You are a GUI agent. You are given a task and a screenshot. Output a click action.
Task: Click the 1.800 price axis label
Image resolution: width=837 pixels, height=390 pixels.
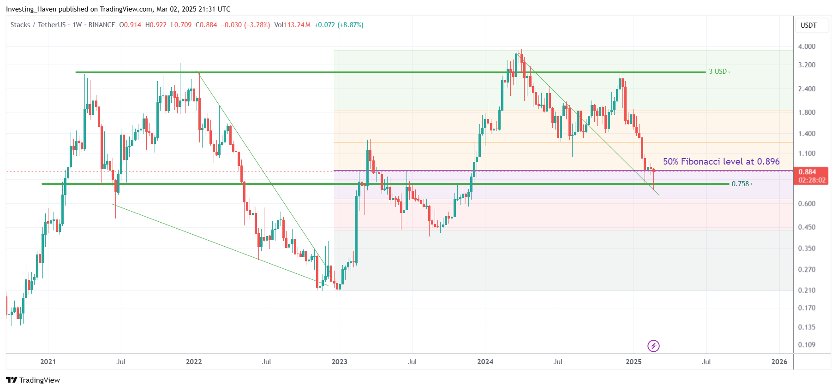tap(807, 112)
